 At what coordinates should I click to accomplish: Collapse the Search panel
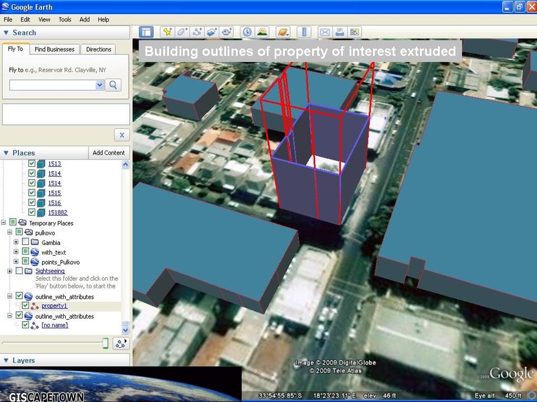pos(6,32)
